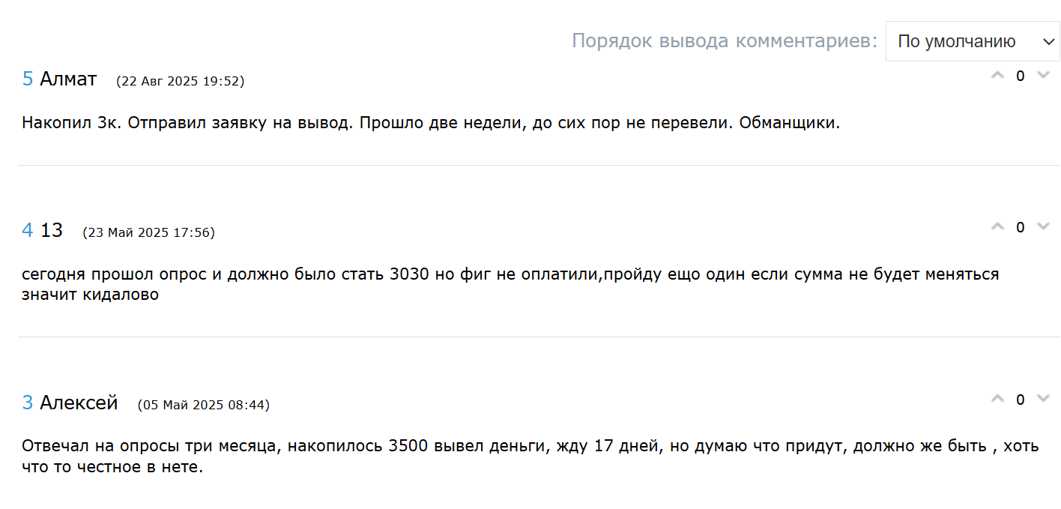
Task: Downvote Алмат's comment with the down arrow
Action: pos(1043,75)
